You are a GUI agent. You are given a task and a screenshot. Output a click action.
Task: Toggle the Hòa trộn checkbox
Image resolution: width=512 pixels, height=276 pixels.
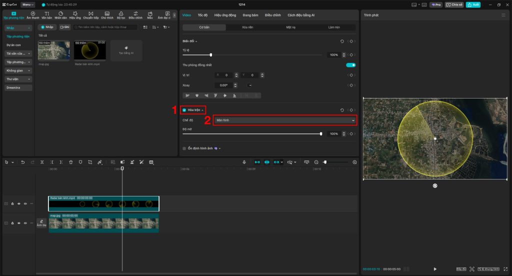(x=184, y=110)
